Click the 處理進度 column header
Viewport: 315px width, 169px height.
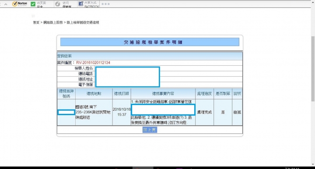pos(204,94)
